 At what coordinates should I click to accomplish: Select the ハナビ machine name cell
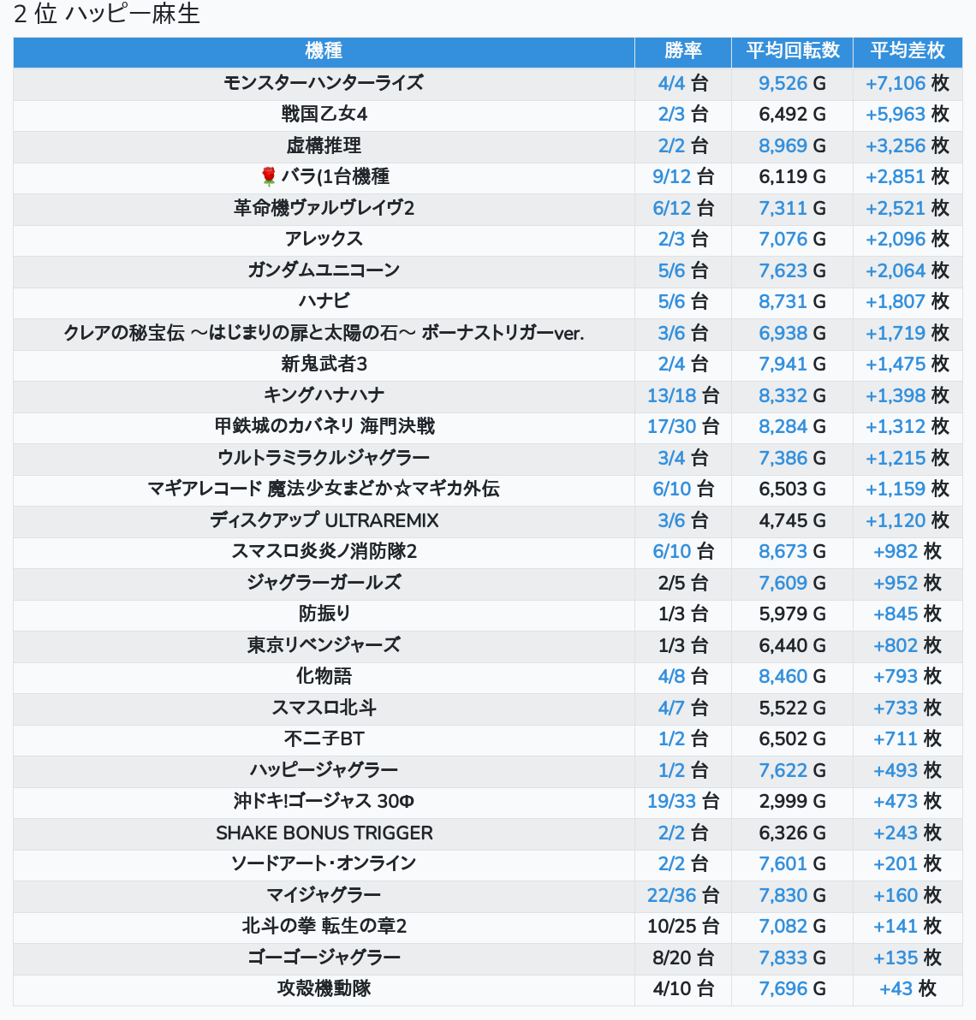(324, 301)
